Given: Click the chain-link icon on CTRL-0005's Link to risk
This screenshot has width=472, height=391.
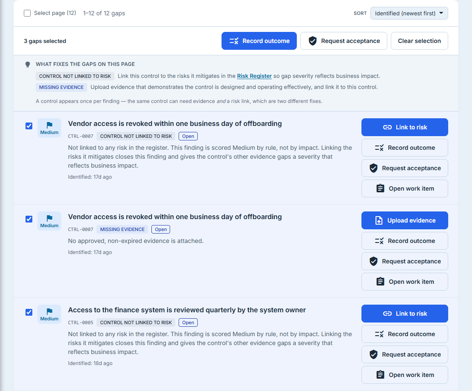Looking at the screenshot, I should coord(387,314).
